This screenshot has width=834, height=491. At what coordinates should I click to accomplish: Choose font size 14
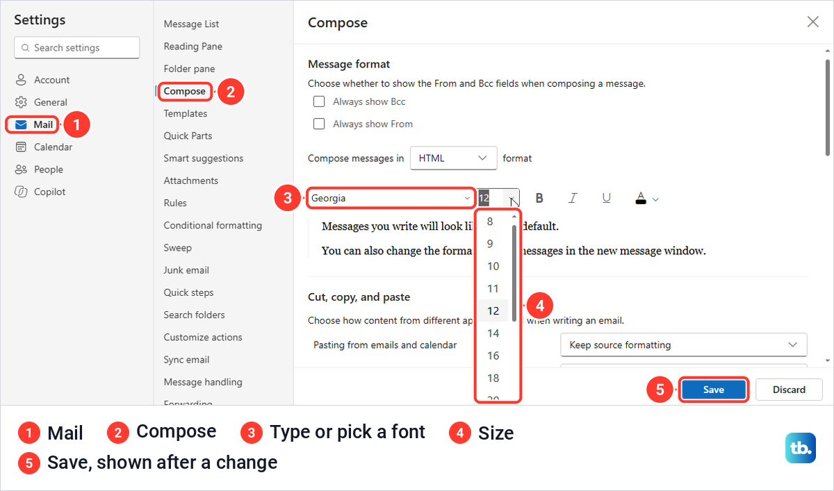pos(493,333)
